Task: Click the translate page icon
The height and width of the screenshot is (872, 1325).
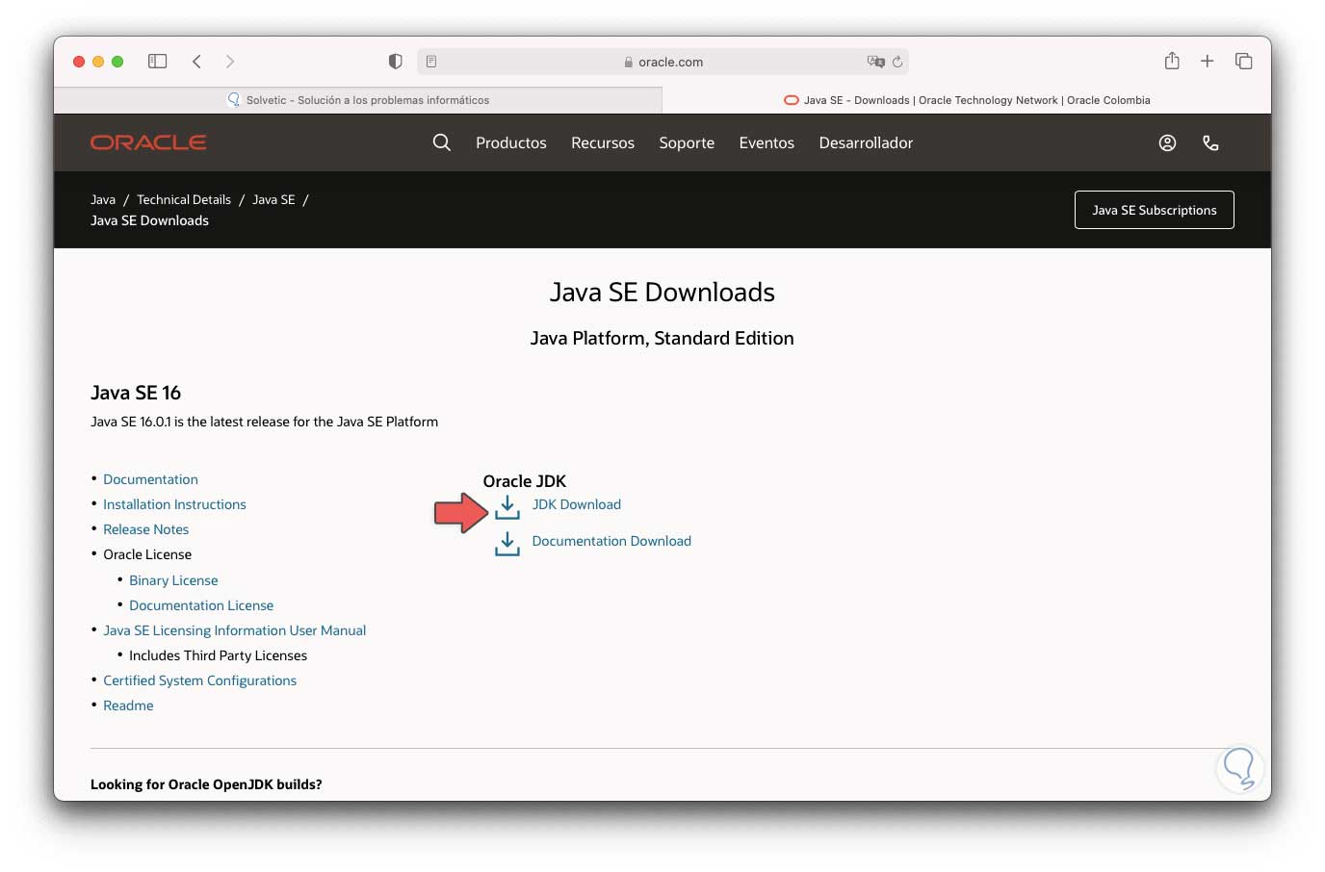Action: click(x=875, y=62)
